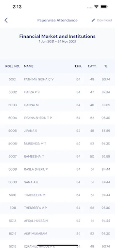
Task: Choose roll number 5005 JIFANA K
Action: pos(57,131)
